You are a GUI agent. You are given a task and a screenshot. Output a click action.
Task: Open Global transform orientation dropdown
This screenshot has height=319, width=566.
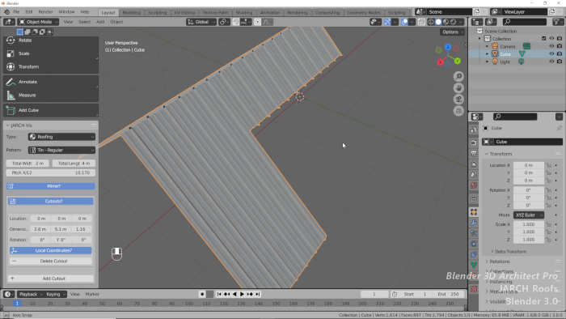[x=201, y=22]
